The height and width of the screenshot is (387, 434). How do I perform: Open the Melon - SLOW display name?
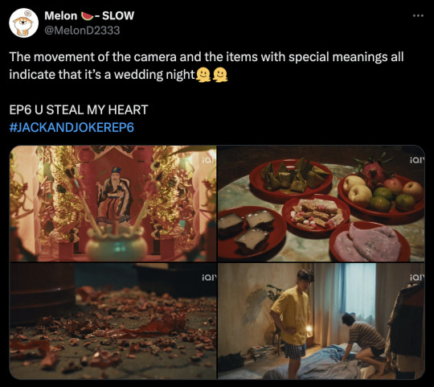(x=89, y=15)
